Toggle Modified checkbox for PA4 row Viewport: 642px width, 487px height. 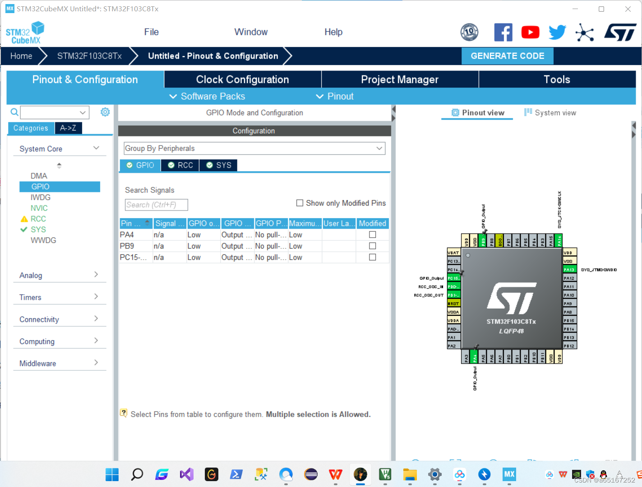point(372,234)
